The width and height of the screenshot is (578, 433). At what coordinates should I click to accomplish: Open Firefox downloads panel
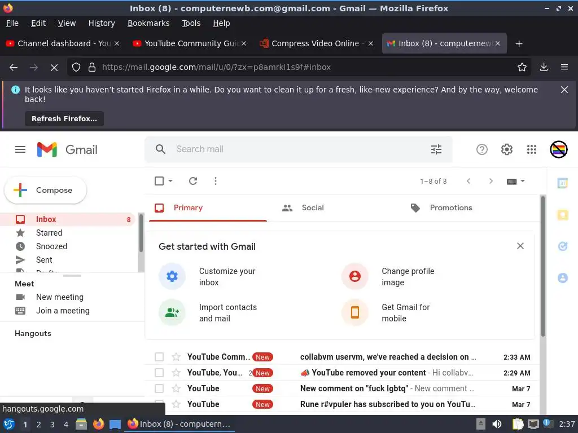pos(544,67)
